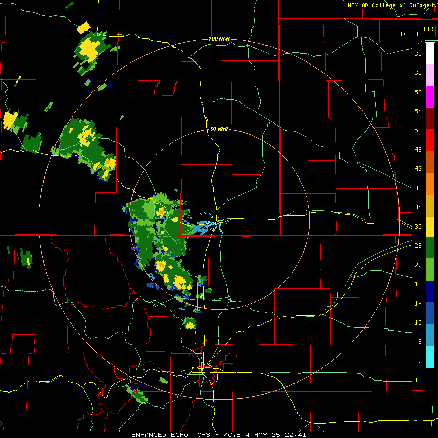438x438 pixels.
Task: Click the 22:41 timestamp text
Action: [295, 435]
